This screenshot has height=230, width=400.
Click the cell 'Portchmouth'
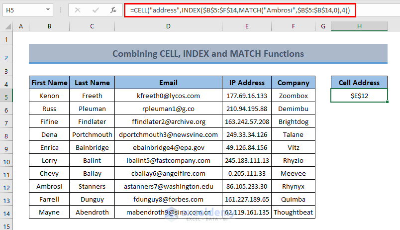point(92,134)
